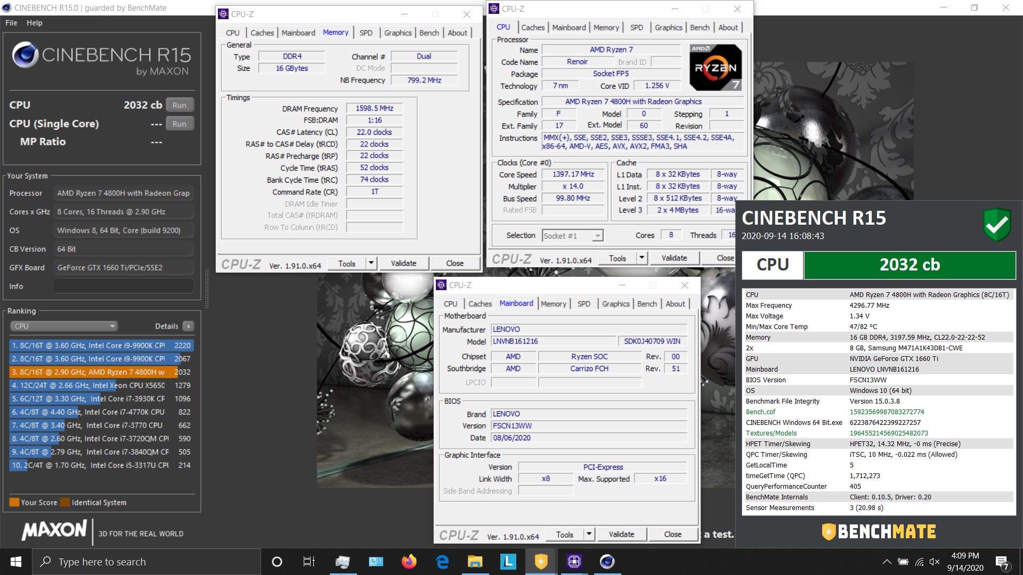Click the Cortana circle icon in taskbar
Viewport: 1023px width, 575px height.
coord(277,562)
